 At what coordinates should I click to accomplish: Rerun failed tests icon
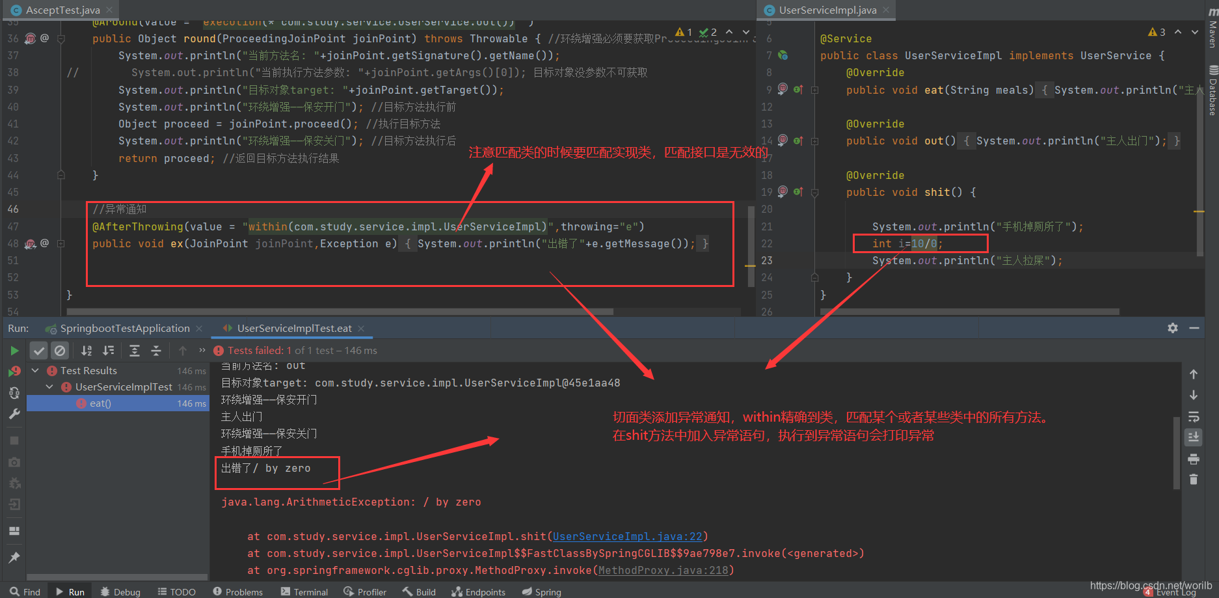click(14, 372)
